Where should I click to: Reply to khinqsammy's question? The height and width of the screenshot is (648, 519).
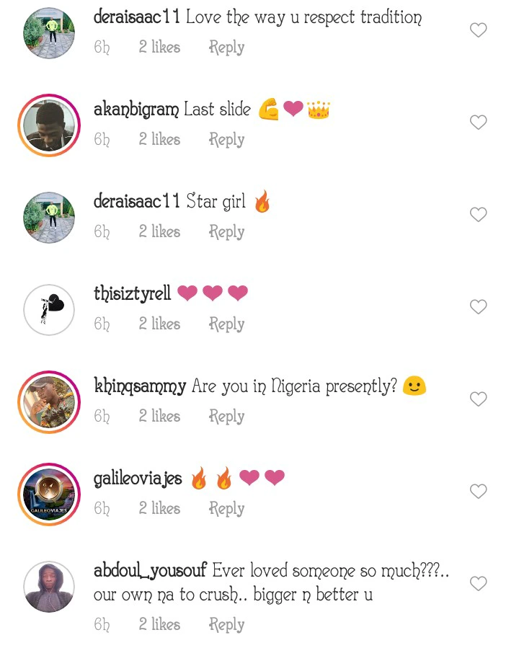[226, 417]
